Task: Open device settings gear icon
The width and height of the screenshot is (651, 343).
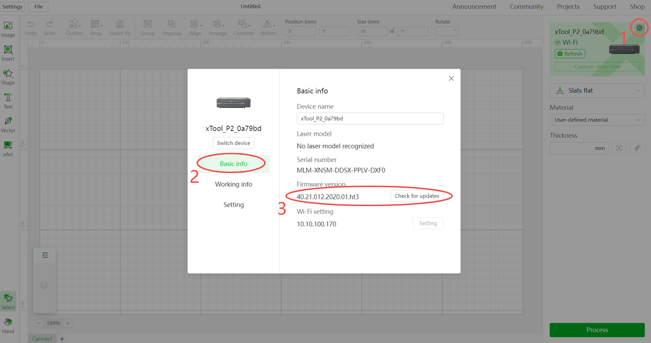Action: [639, 27]
